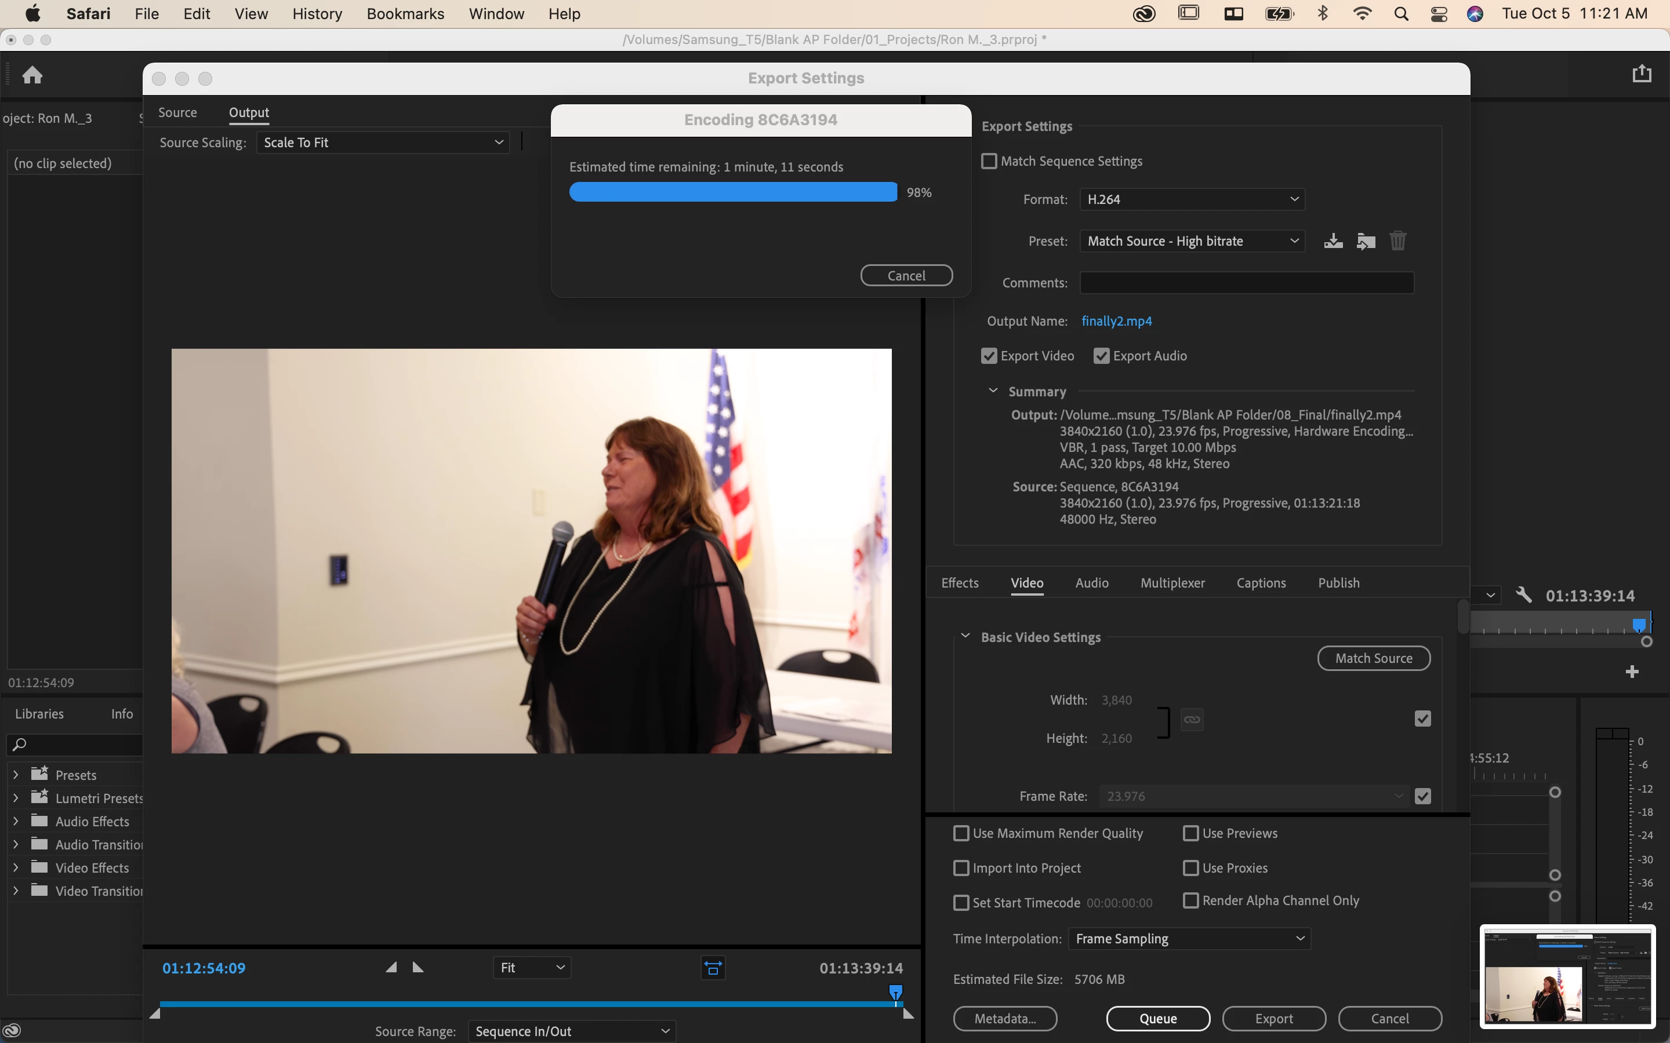The height and width of the screenshot is (1043, 1670).
Task: Collapse the Summary section
Action: [993, 391]
